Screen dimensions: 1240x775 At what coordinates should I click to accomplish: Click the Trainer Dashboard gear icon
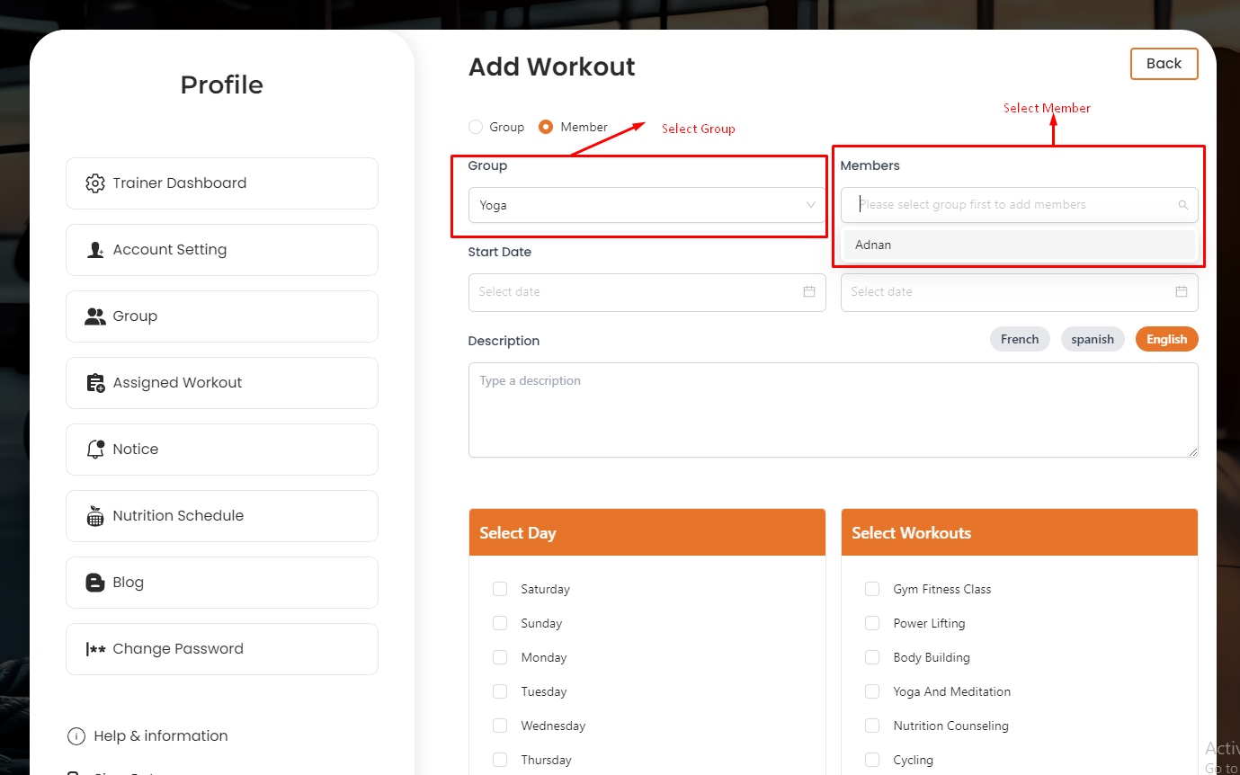(x=95, y=183)
